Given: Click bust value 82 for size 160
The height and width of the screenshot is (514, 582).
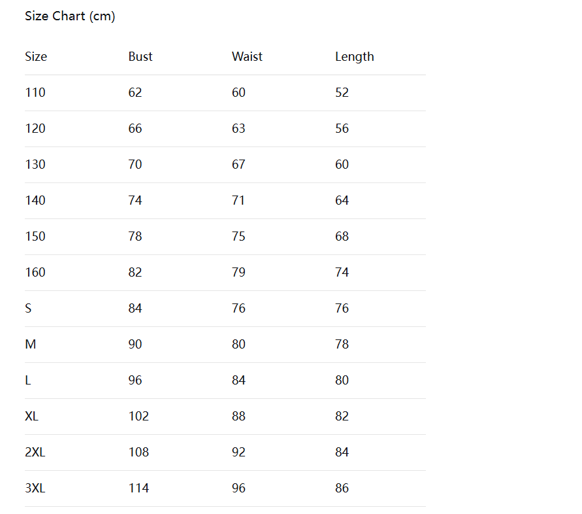Looking at the screenshot, I should [135, 273].
